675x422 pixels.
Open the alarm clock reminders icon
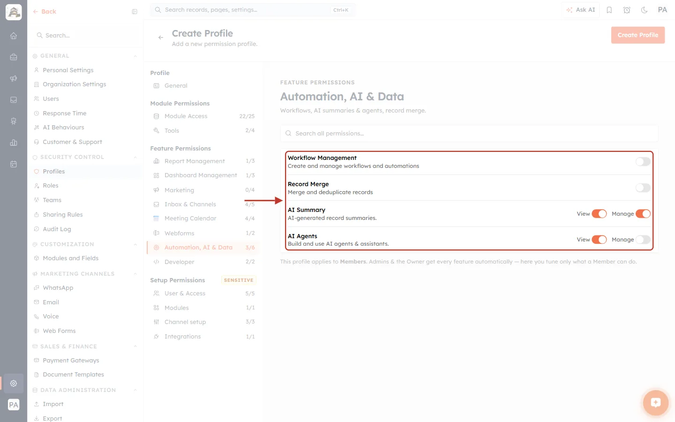pos(627,10)
